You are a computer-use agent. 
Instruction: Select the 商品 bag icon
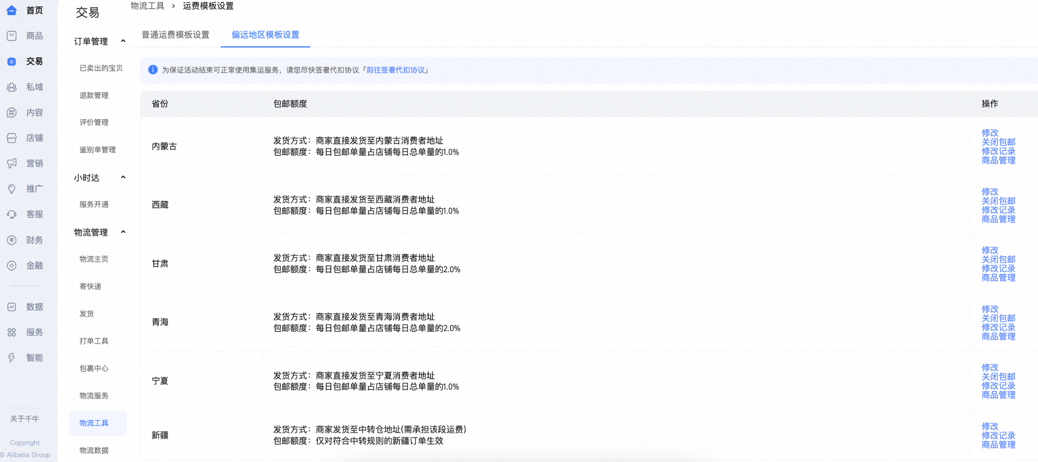12,36
